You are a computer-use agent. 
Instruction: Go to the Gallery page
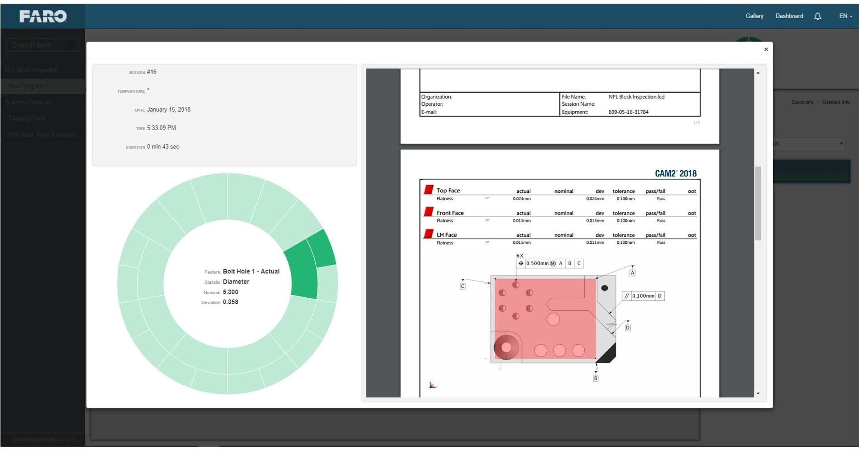coord(754,16)
